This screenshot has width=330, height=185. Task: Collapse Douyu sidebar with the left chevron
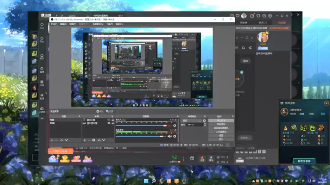[x=46, y=93]
